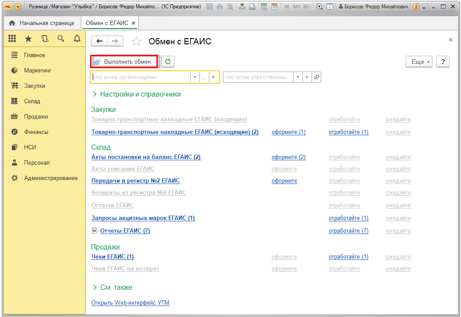This screenshot has width=461, height=317.
Task: Open the History icon in sidebar toolbar
Action: [x=45, y=39]
